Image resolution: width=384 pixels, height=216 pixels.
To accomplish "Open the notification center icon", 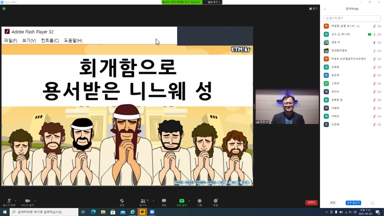I will tap(378, 212).
